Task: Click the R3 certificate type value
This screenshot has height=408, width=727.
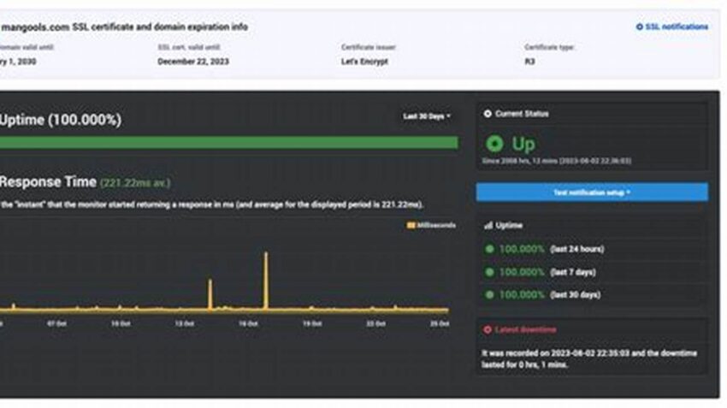Action: click(x=529, y=62)
